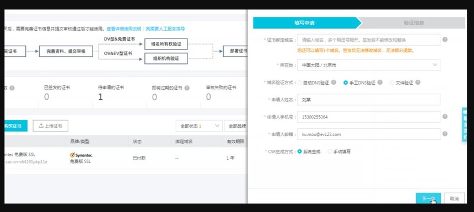Open 我需要人工服务指导 link
This screenshot has height=212, width=474.
tap(165, 29)
